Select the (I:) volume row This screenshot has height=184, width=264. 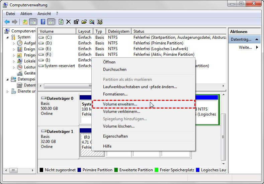point(65,60)
